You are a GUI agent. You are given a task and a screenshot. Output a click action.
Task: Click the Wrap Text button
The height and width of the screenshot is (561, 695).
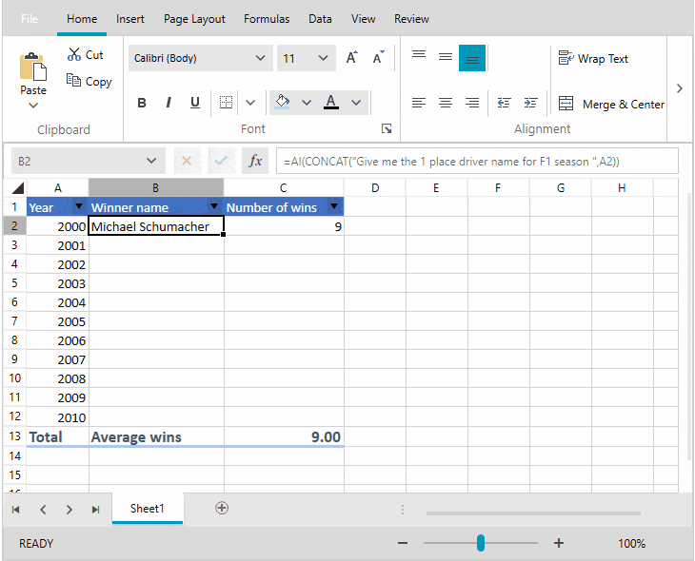[x=593, y=58]
